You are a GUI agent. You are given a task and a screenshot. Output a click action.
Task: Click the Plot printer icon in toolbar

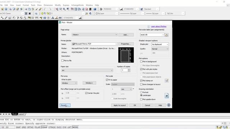click(x=10, y=9)
